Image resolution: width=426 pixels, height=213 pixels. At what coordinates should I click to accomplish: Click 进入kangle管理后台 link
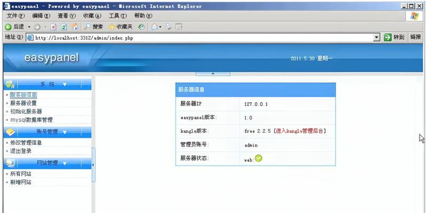[x=299, y=131]
